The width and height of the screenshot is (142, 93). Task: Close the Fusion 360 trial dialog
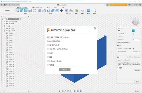tap(95, 28)
